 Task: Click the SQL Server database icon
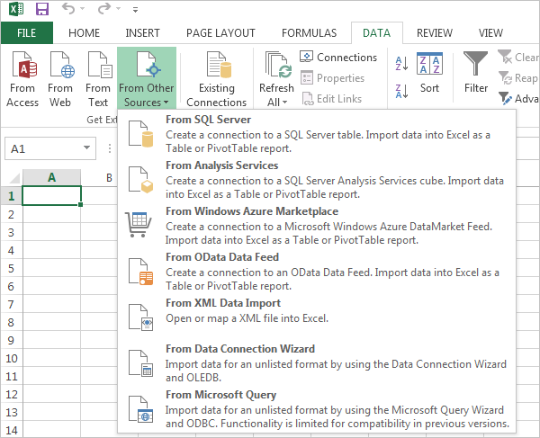[x=140, y=134]
